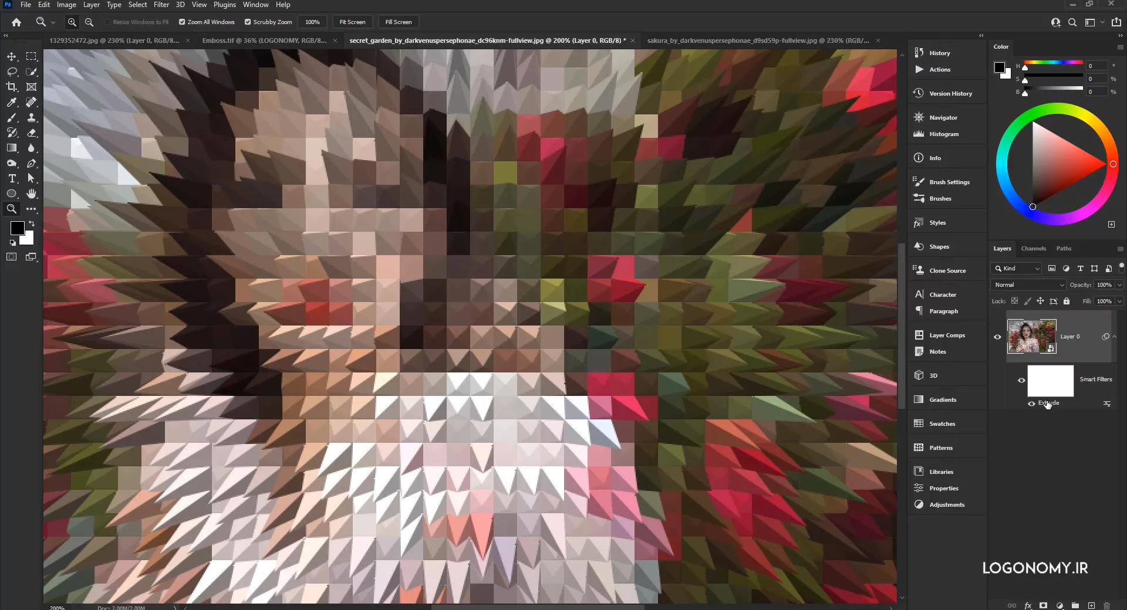Select the Lasso tool
1127x610 pixels.
tap(12, 72)
